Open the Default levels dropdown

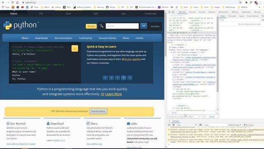pyautogui.click(x=235, y=125)
